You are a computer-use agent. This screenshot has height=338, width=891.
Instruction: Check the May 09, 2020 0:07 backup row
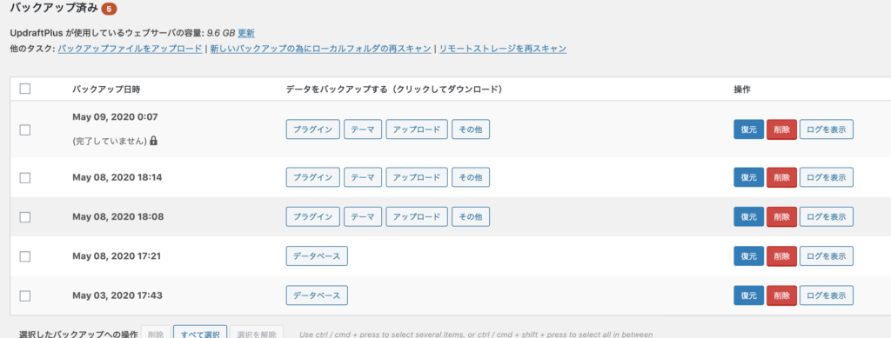[x=25, y=129]
